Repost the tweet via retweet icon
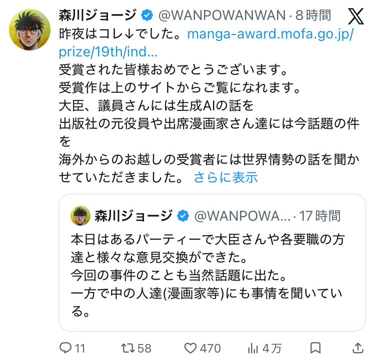Image resolution: width=375 pixels, height=362 pixels. [x=128, y=348]
